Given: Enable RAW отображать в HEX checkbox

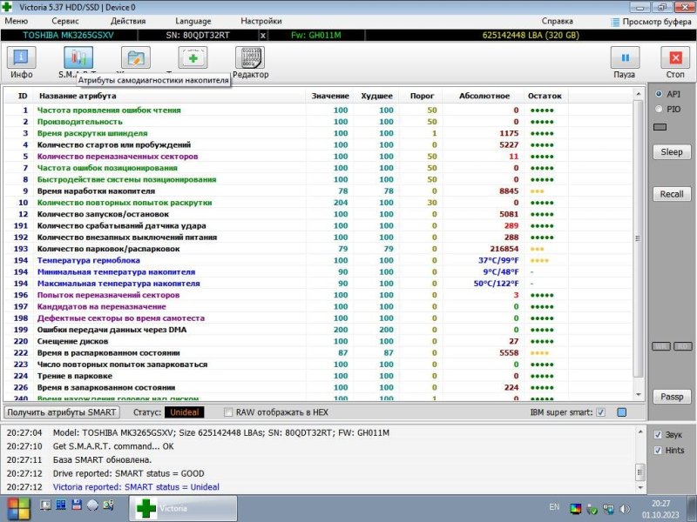Looking at the screenshot, I should tap(228, 412).
